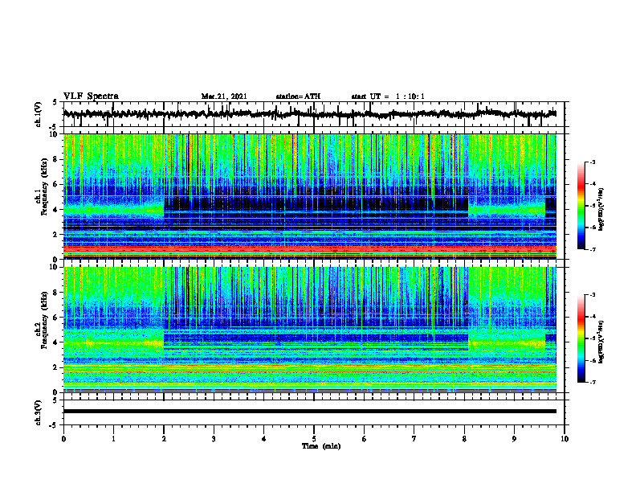636x492 pixels.
Task: Click the "-3" label on the ch.1 colorbar
Action: coord(593,162)
